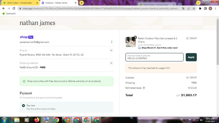
Task: Expand the Ship to address section
Action: (x=111, y=50)
